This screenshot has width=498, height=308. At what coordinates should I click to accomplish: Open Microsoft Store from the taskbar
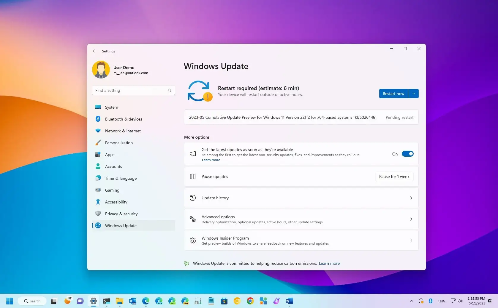[224, 301]
